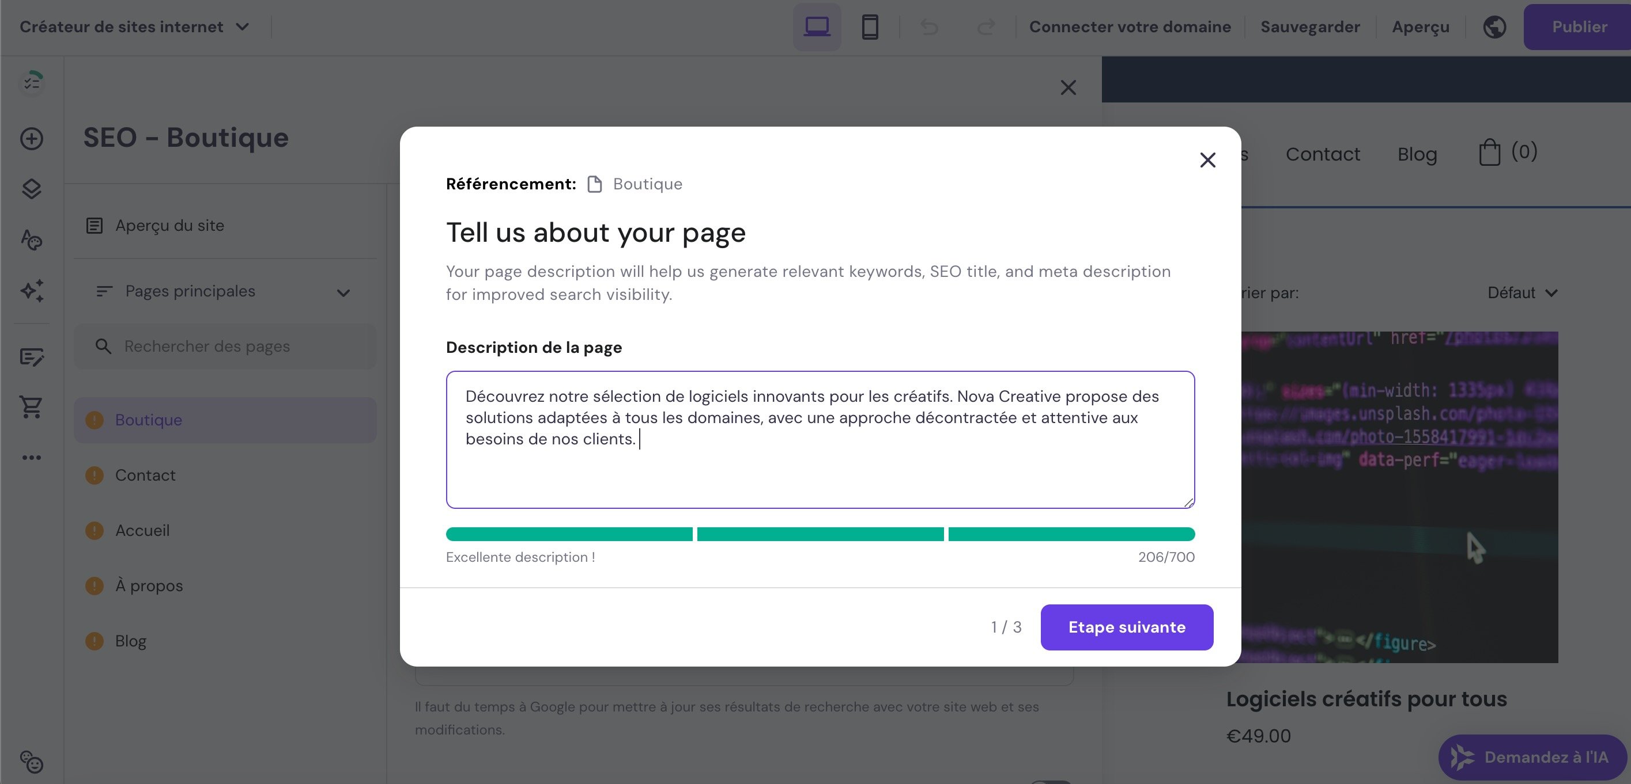1631x784 pixels.
Task: Click the language globe icon
Action: point(1494,26)
